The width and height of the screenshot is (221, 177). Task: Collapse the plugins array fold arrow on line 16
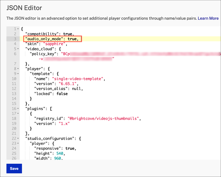[18, 109]
